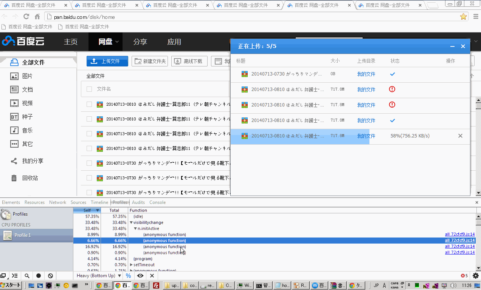
Task: Toggle select-all checkbox beside 文件名
Action: pyautogui.click(x=89, y=89)
